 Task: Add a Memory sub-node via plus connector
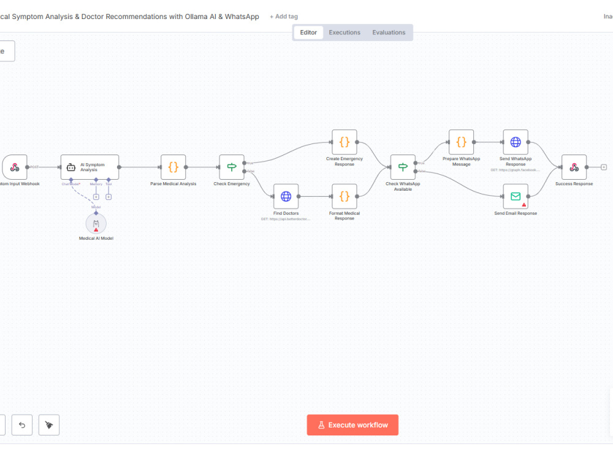point(96,197)
